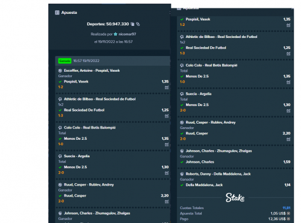Click Johnson, Charles - Zhumagulov, Zhalgas title, right panel

pos(219,151)
